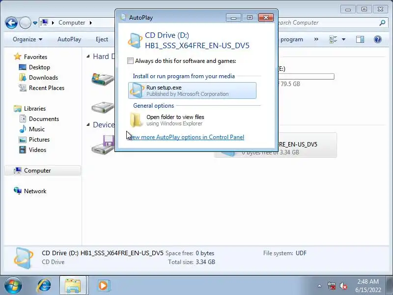393x295 pixels.
Task: Click the CD drive icon in details pane
Action: point(23,258)
